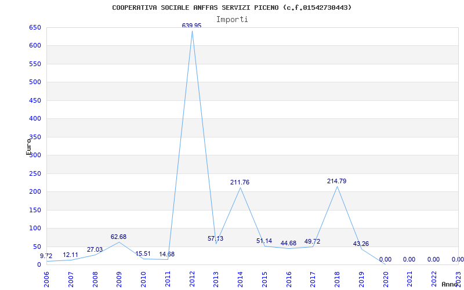
Task: Click the x-axis year 2014
Action: tap(240, 279)
